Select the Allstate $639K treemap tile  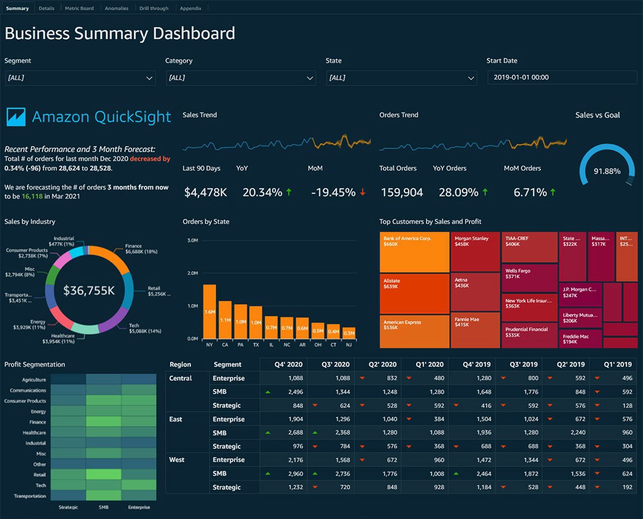tap(414, 294)
